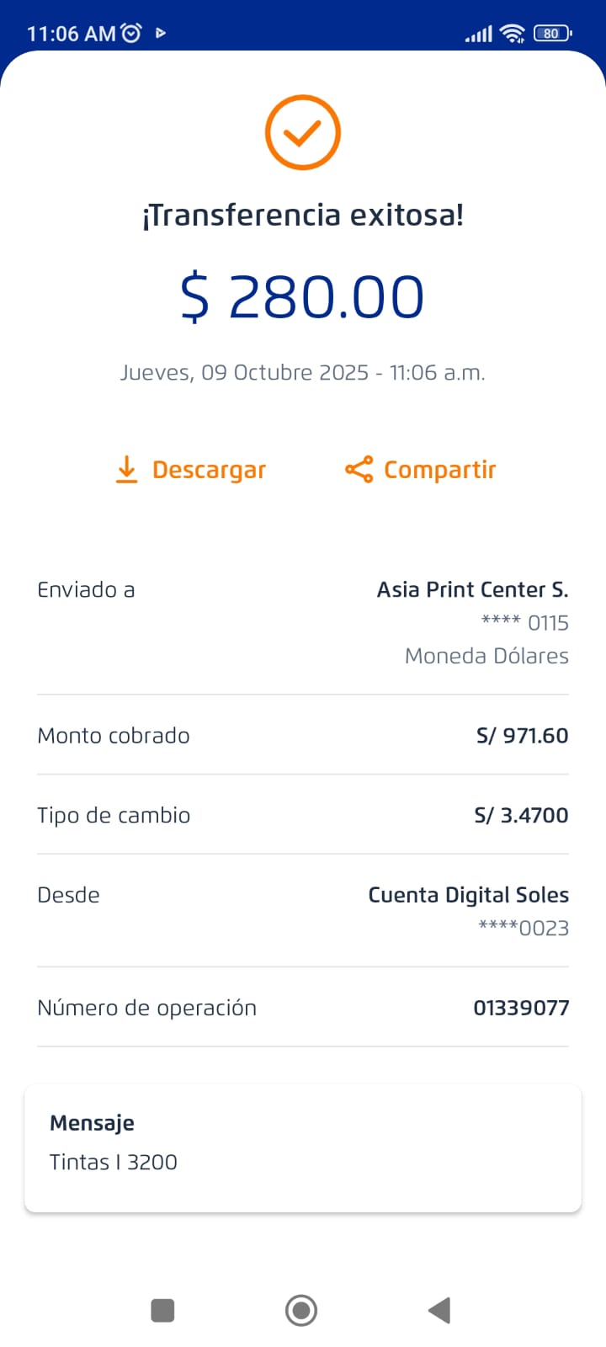Screen dimensions: 606x1347
Task: Click the Descargar link
Action: tap(209, 470)
